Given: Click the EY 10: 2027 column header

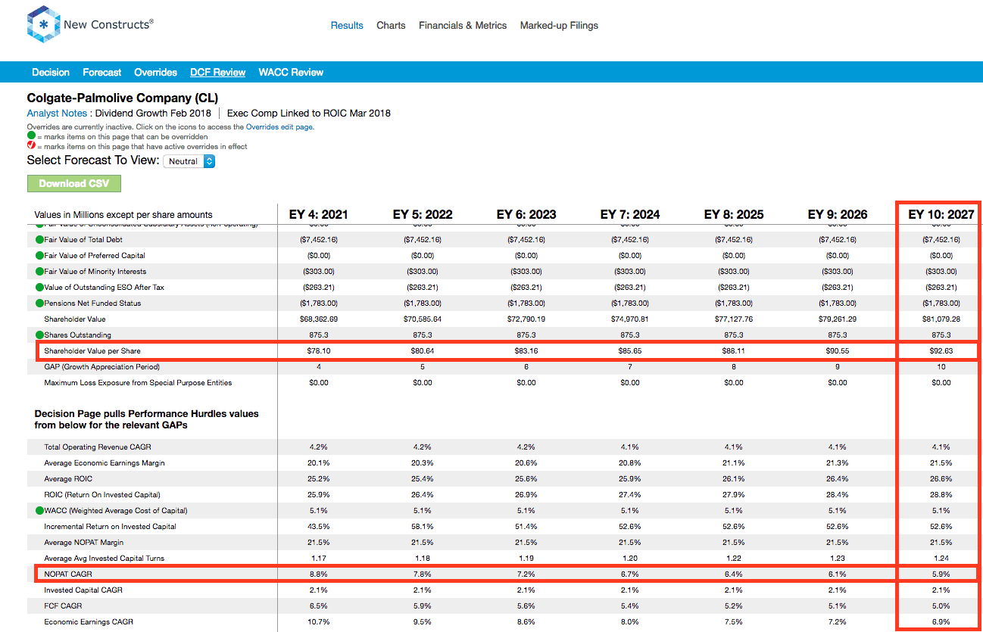Looking at the screenshot, I should pos(941,214).
